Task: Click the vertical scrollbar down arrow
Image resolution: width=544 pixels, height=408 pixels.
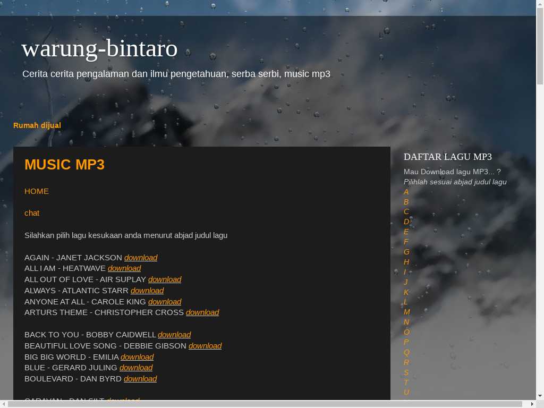Action: click(x=540, y=396)
